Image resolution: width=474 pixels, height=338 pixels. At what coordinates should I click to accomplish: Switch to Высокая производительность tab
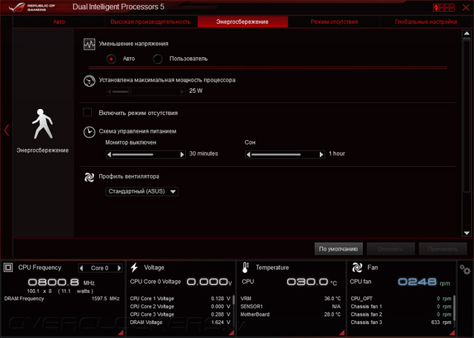pyautogui.click(x=150, y=21)
